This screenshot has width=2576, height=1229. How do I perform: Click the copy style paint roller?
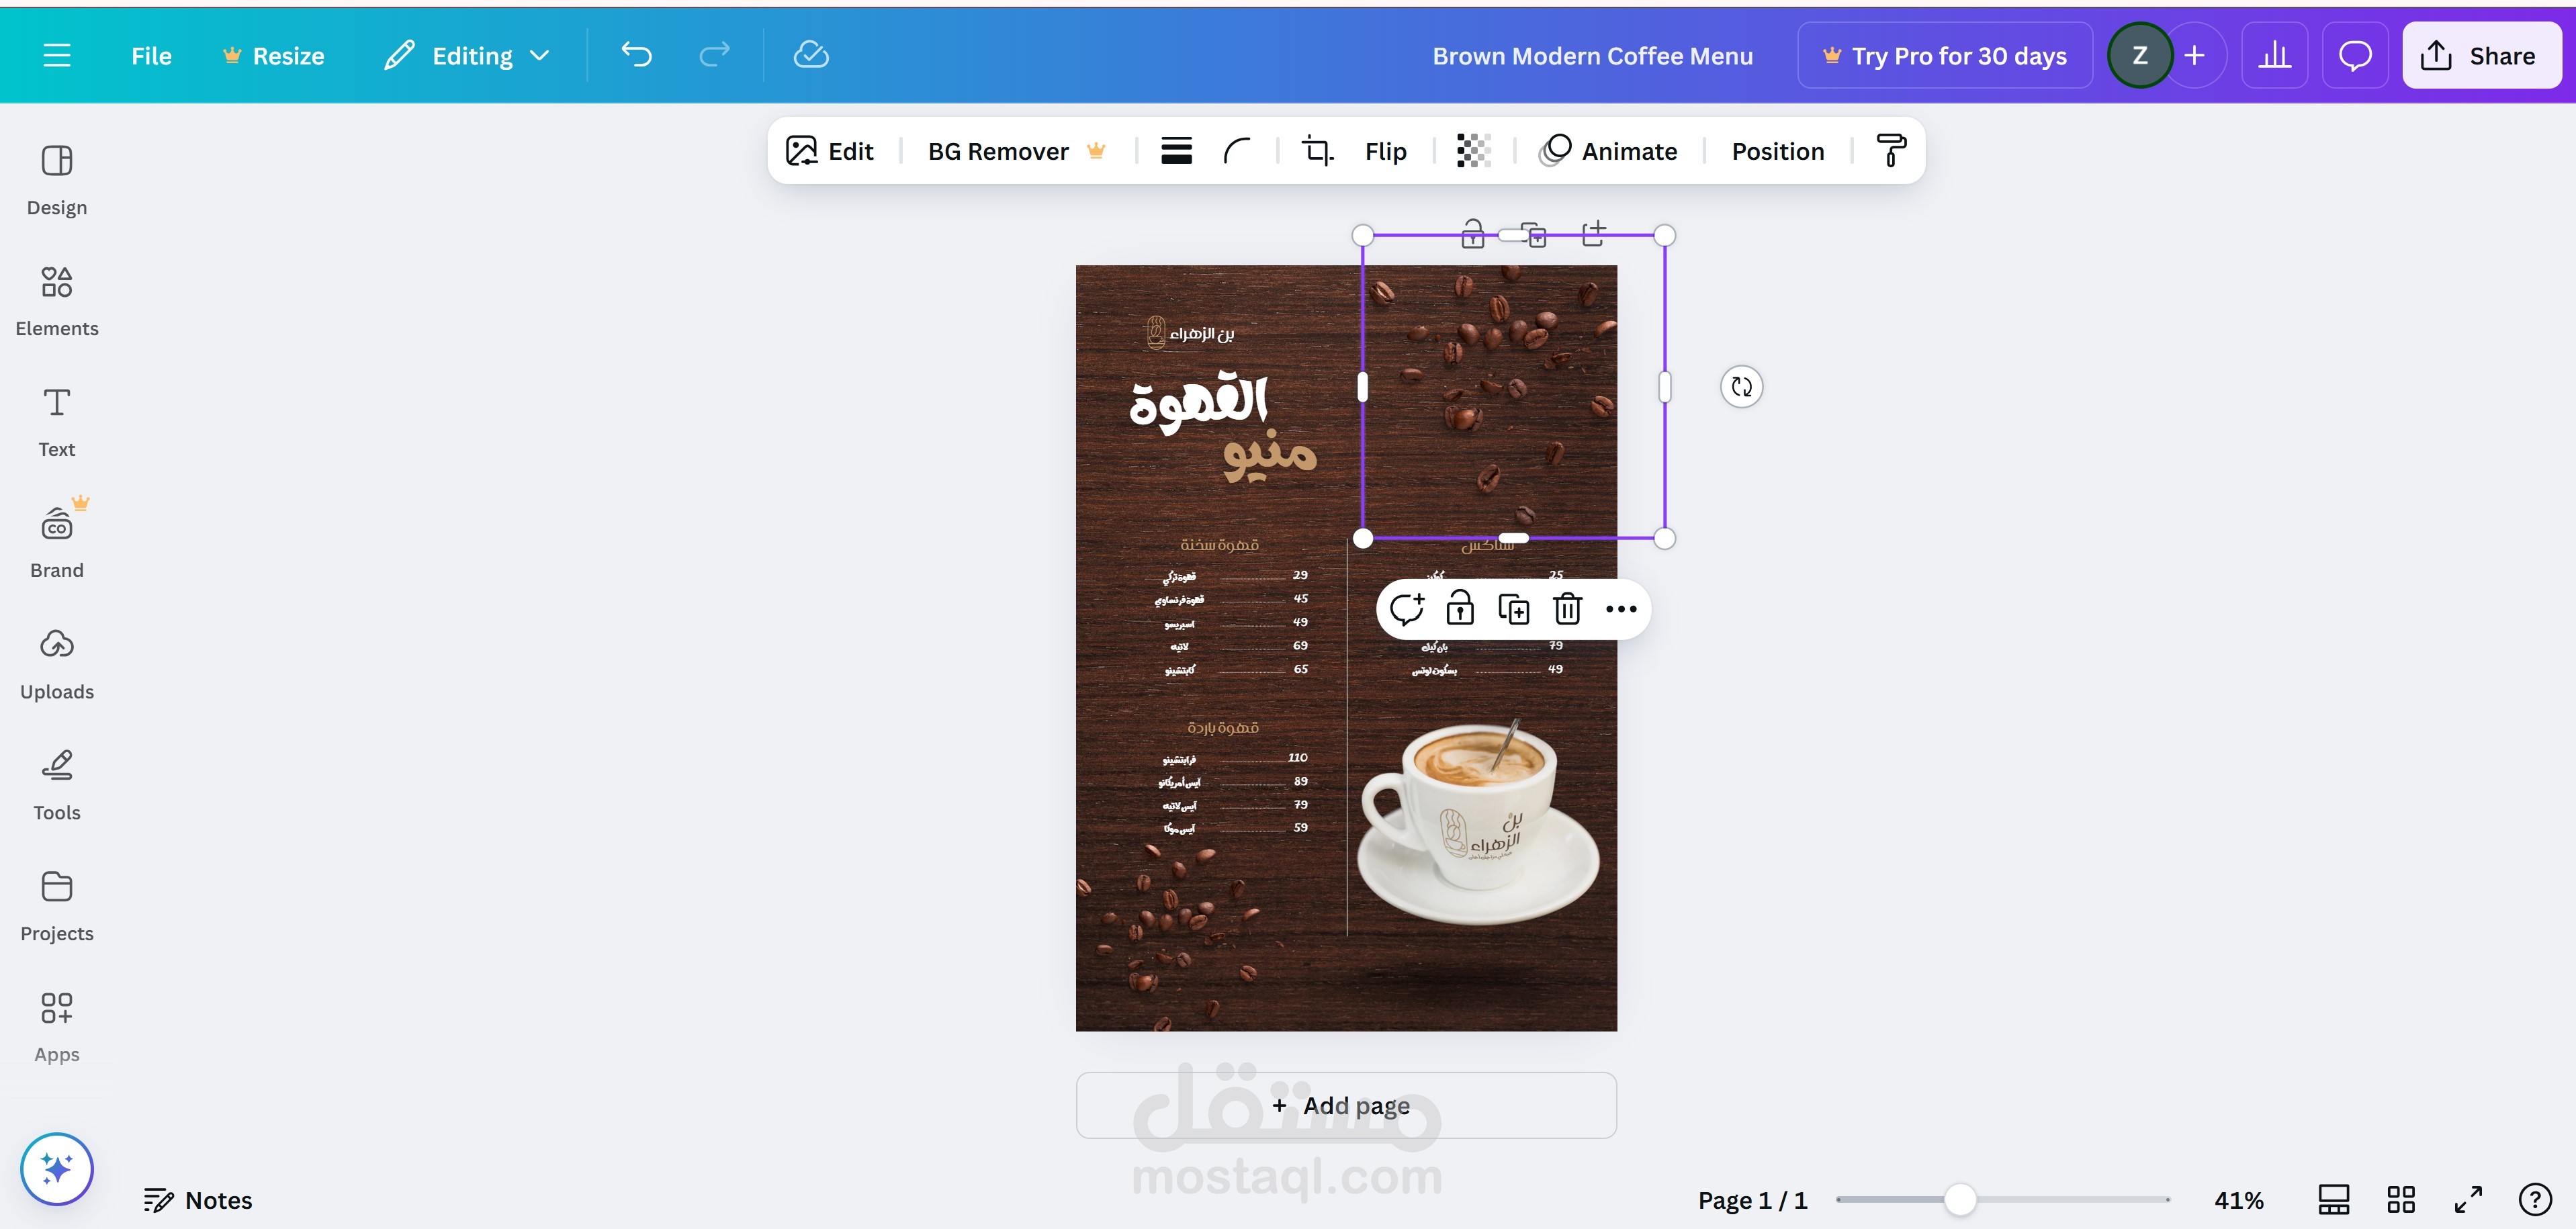(x=1890, y=151)
